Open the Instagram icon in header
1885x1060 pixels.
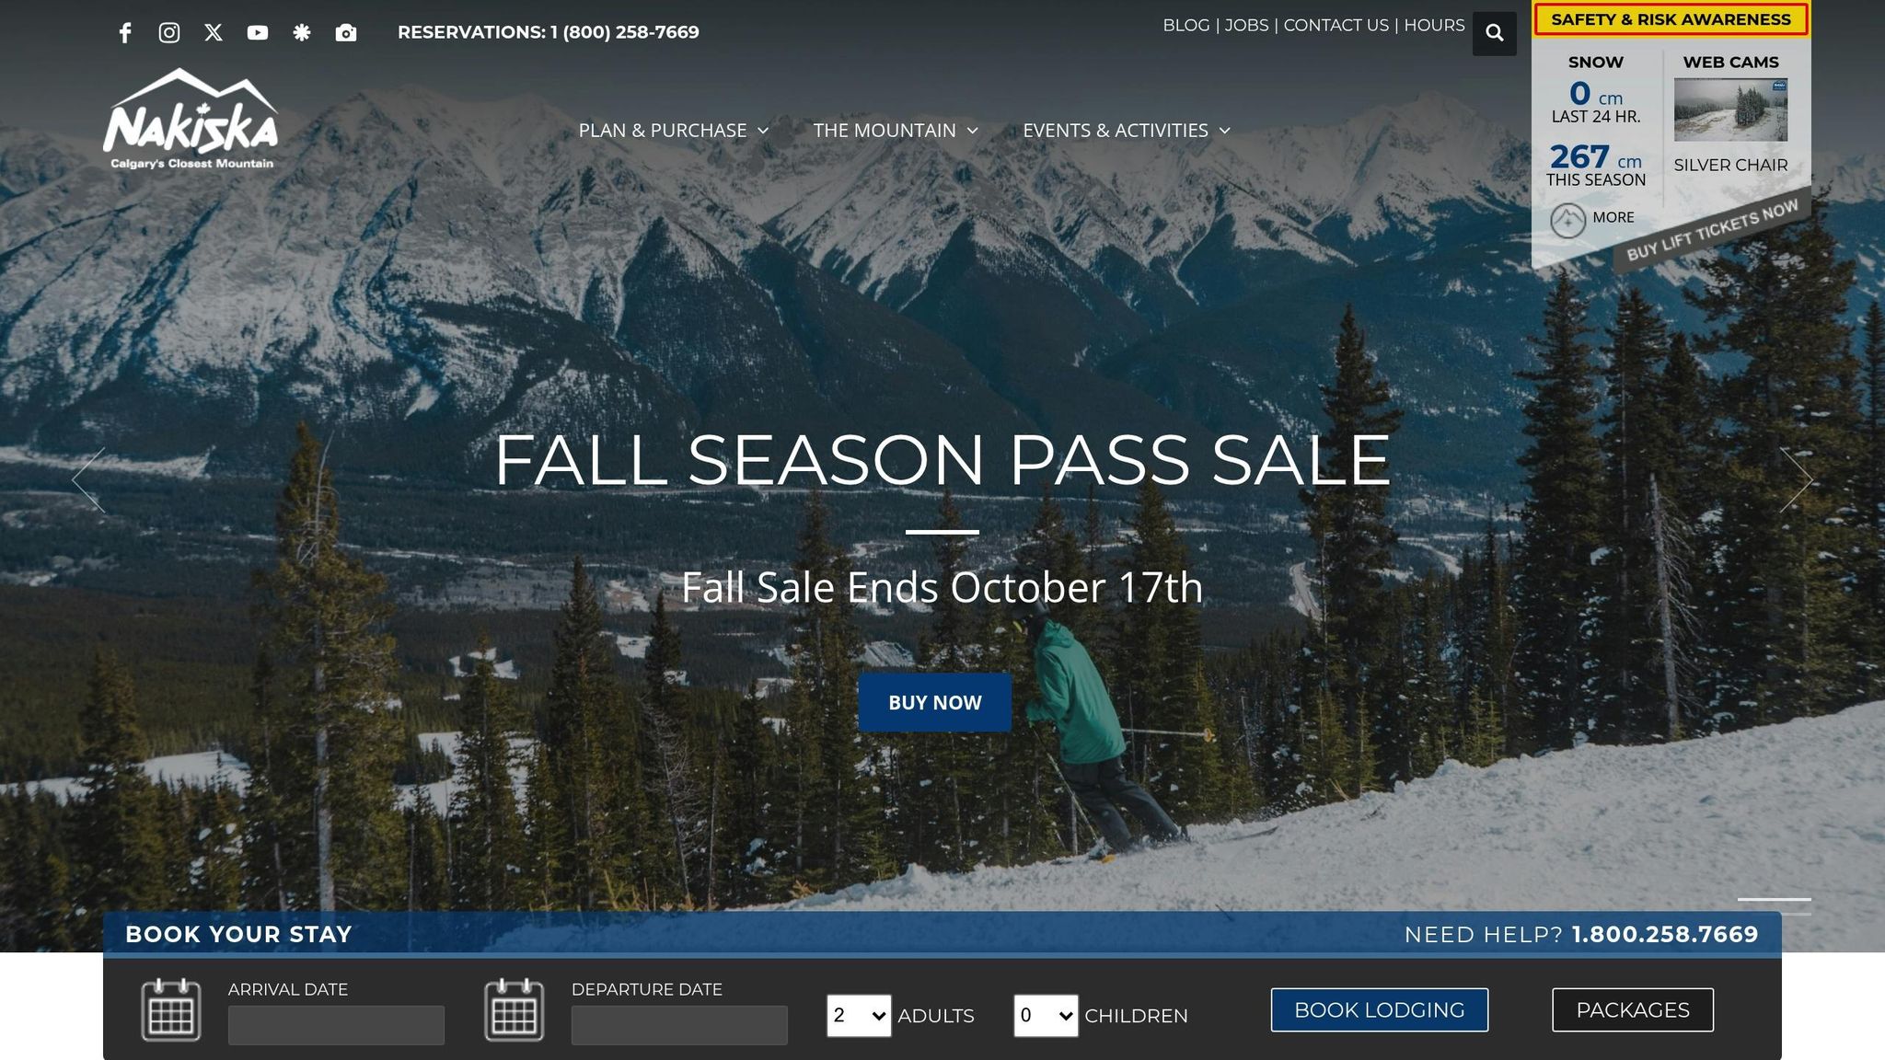(169, 33)
